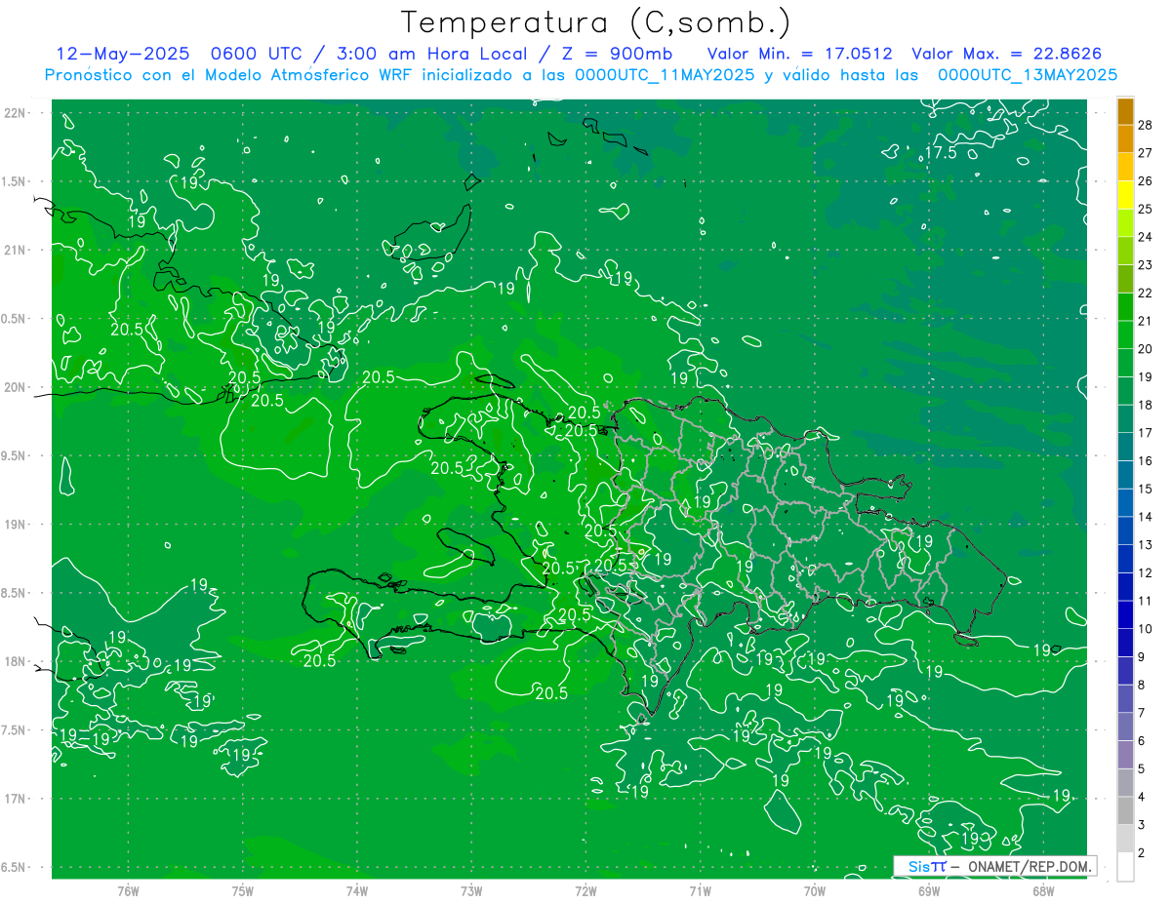Screen dimensions: 1171x904
Task: Click the color scale label "10"
Action: coord(1146,629)
